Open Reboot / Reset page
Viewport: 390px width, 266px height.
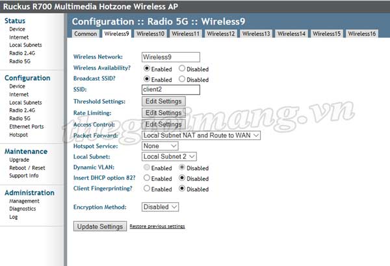coord(27,168)
